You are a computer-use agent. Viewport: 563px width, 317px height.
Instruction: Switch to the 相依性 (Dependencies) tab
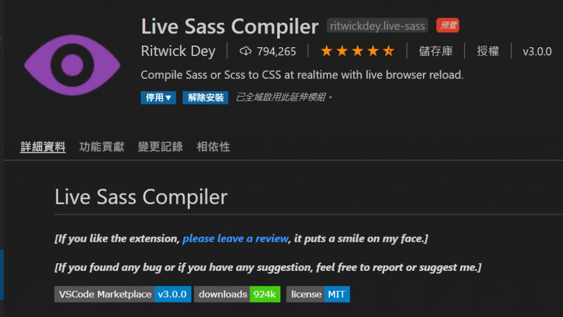(213, 147)
